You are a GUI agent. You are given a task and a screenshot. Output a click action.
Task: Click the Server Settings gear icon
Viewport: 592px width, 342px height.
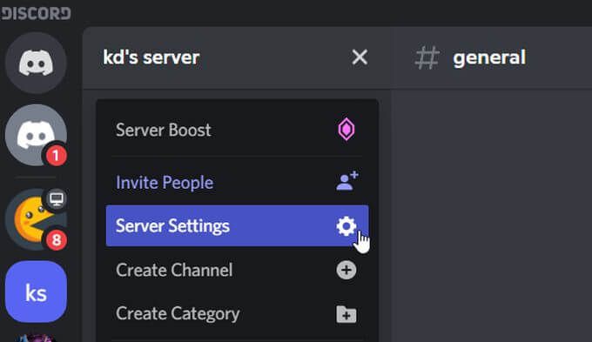click(x=346, y=226)
